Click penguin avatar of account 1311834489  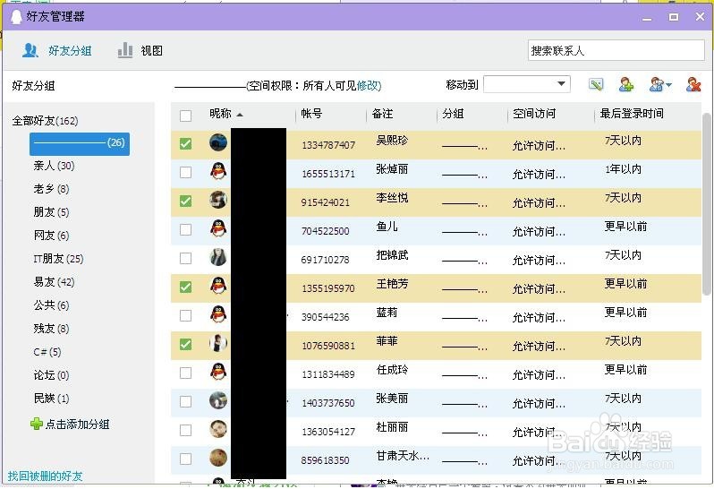tap(218, 372)
